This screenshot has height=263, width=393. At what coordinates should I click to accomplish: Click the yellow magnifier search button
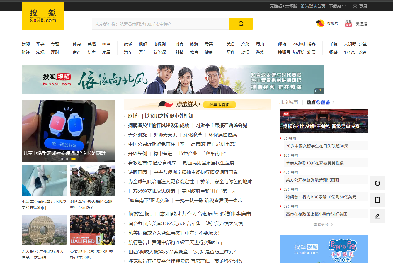241,24
